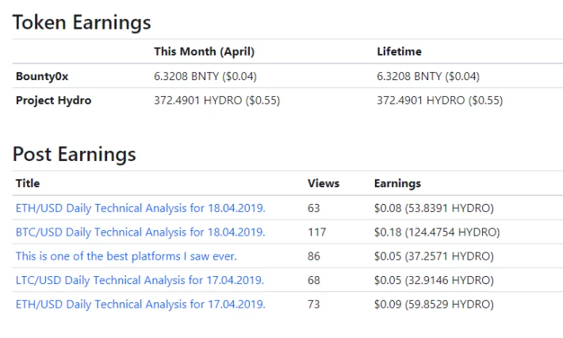
Task: Select earnings $0.18 (124.4754 HYDRO)
Action: pos(437,232)
